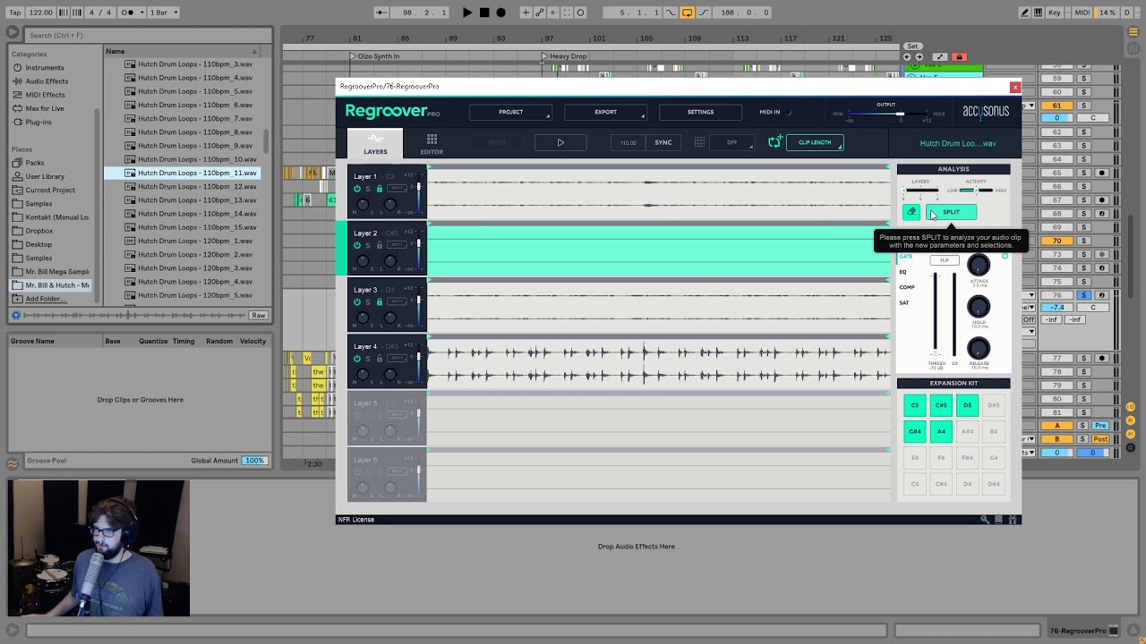Open the PROJECT menu in Regroover
This screenshot has width=1146, height=644.
[x=510, y=112]
